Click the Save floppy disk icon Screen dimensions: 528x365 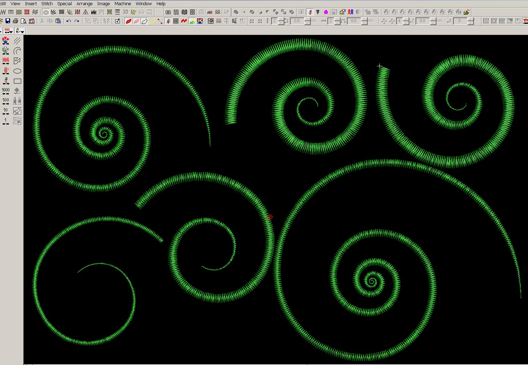click(8, 21)
